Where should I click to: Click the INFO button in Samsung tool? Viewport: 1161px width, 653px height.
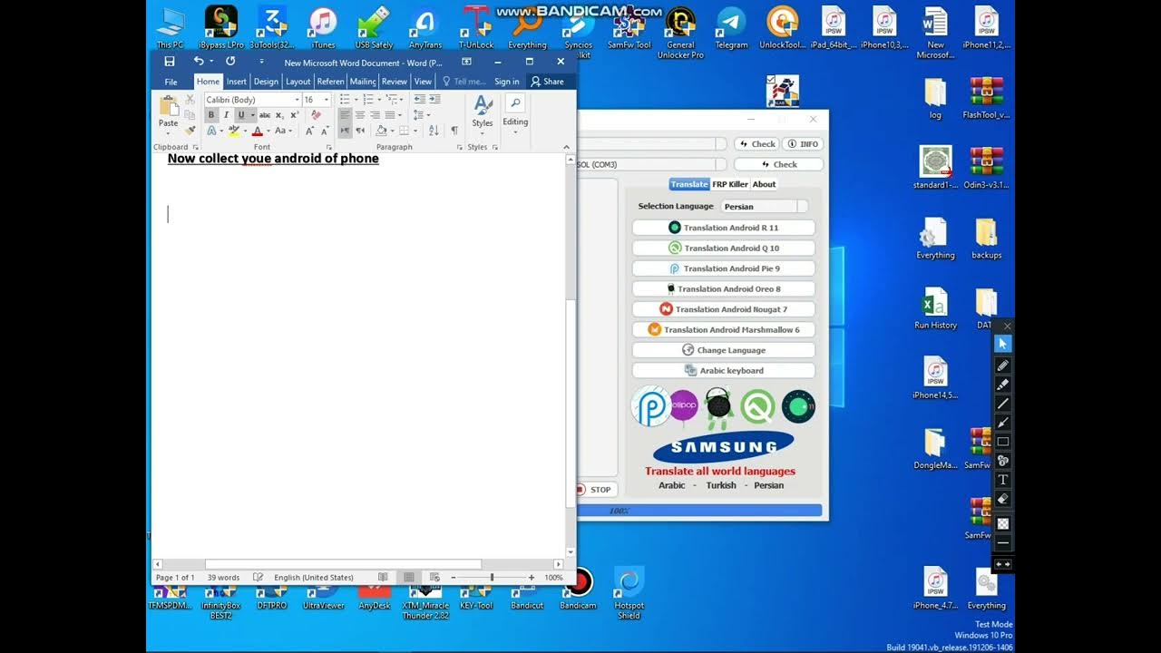(x=803, y=144)
